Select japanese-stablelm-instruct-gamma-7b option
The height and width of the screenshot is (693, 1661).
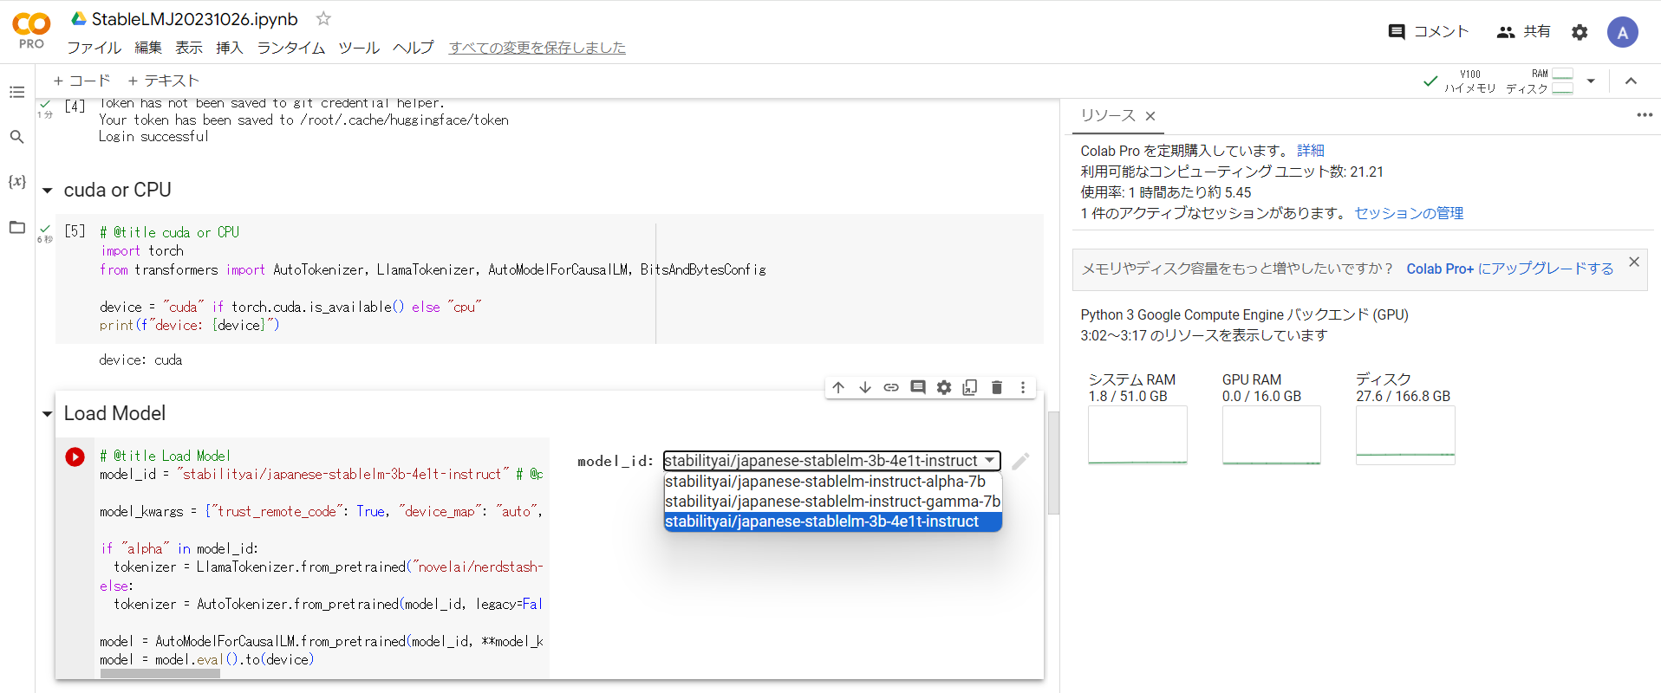tap(832, 502)
